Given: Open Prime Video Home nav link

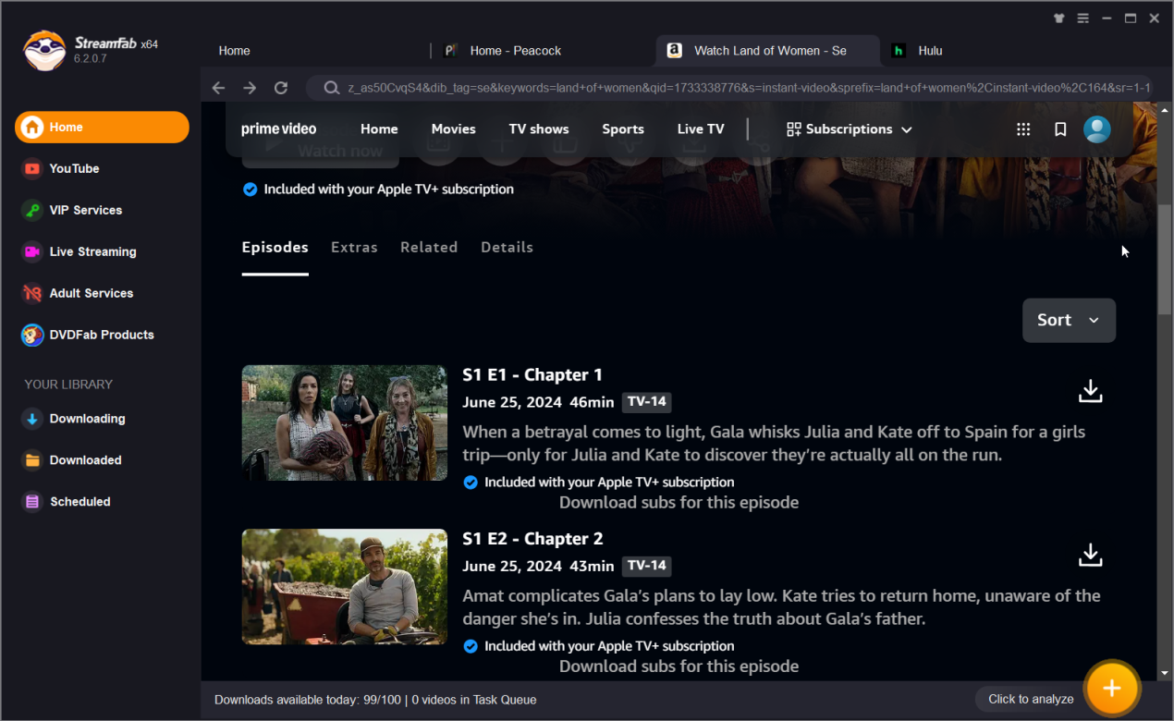Looking at the screenshot, I should (x=379, y=129).
